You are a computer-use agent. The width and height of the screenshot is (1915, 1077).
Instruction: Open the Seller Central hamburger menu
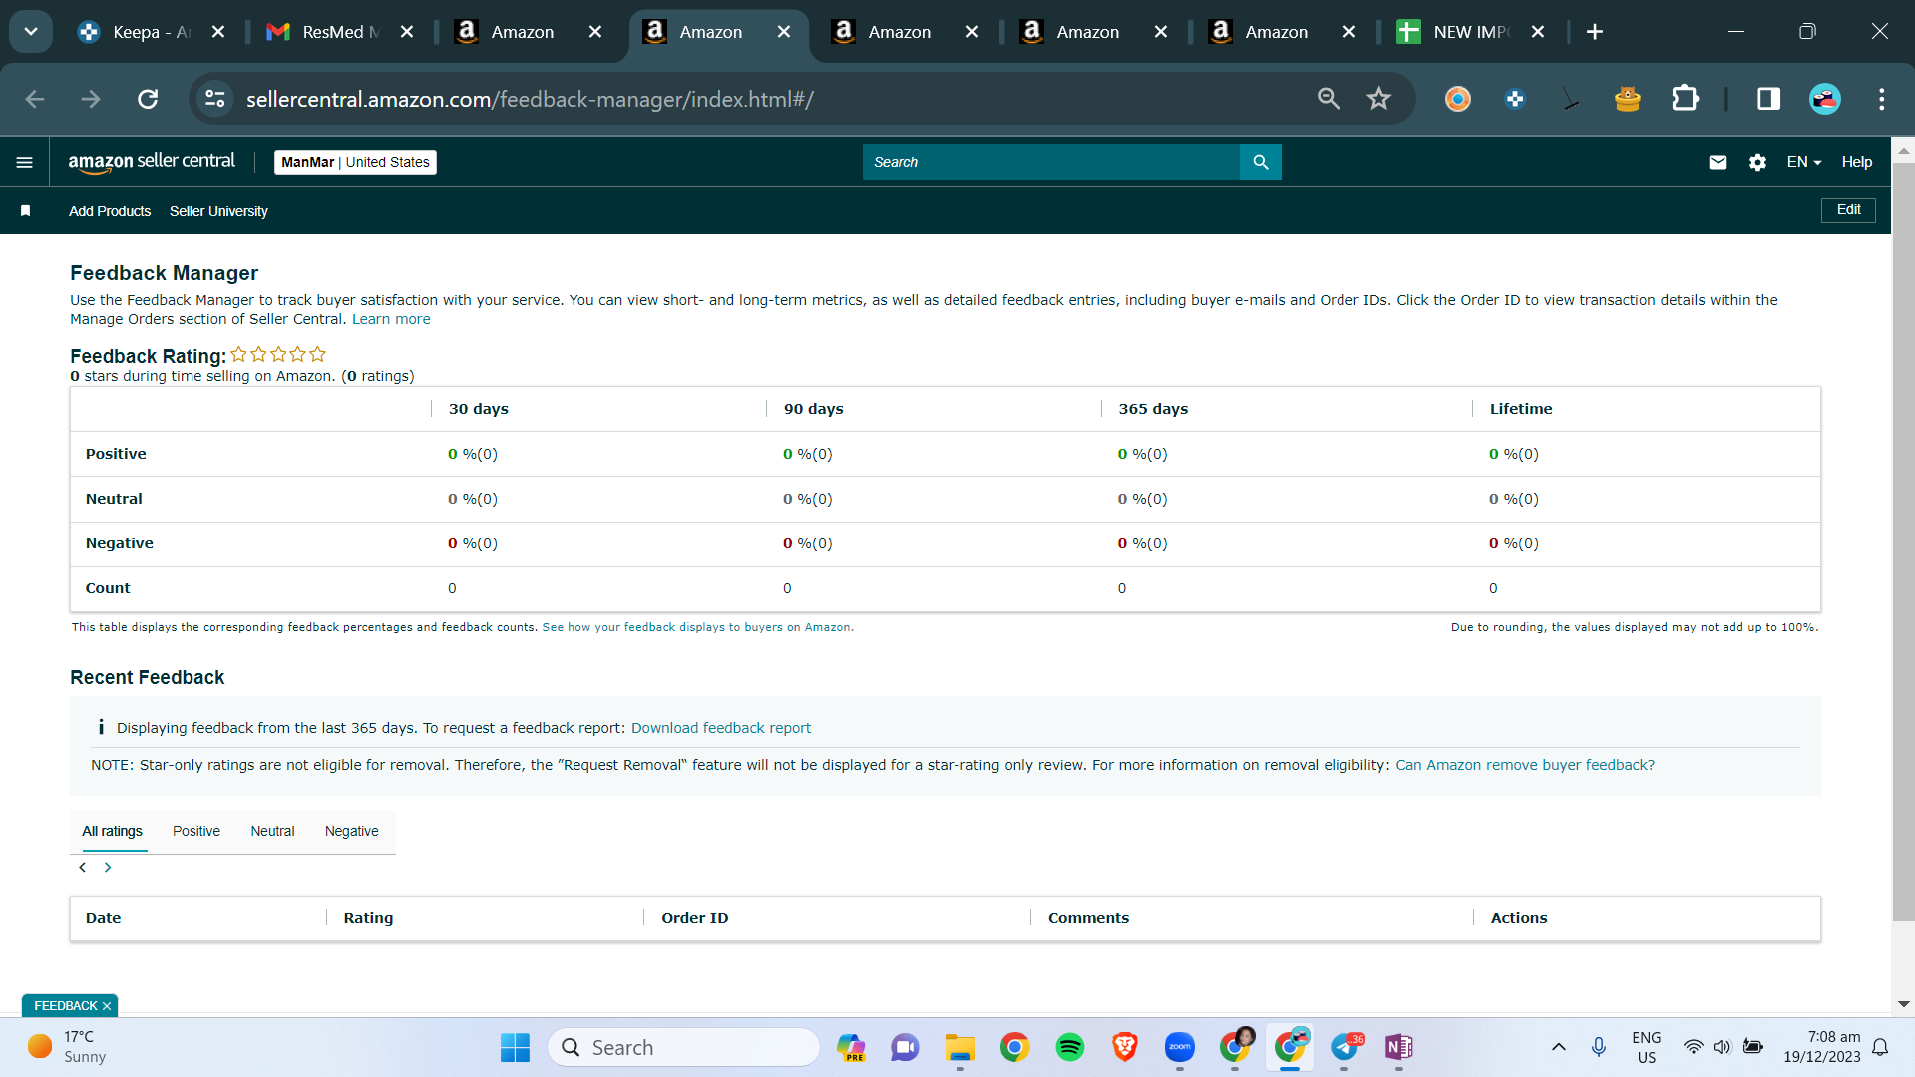coord(25,162)
